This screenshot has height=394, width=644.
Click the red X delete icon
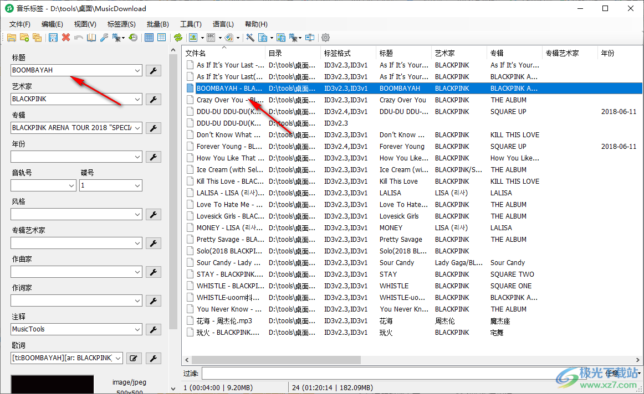66,38
